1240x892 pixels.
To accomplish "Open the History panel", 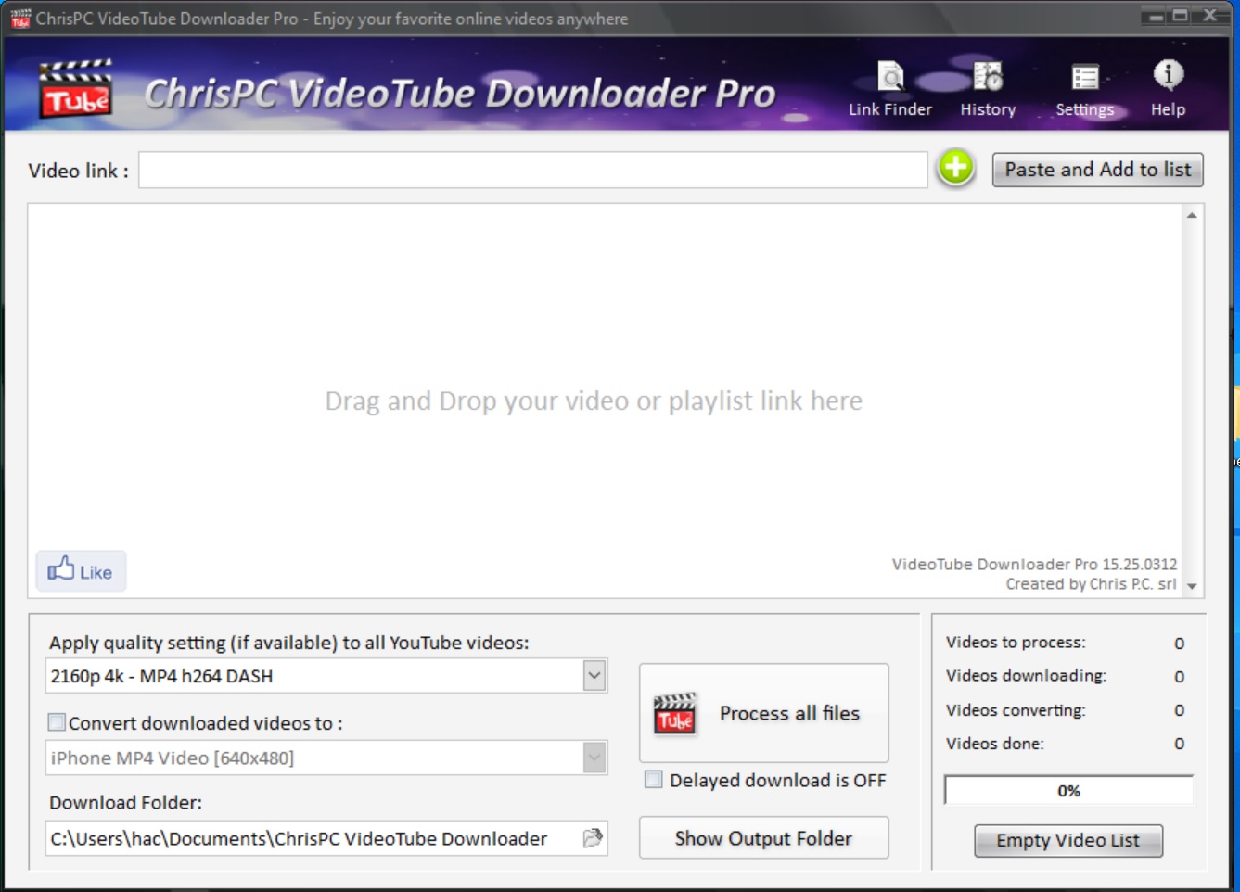I will coord(988,90).
